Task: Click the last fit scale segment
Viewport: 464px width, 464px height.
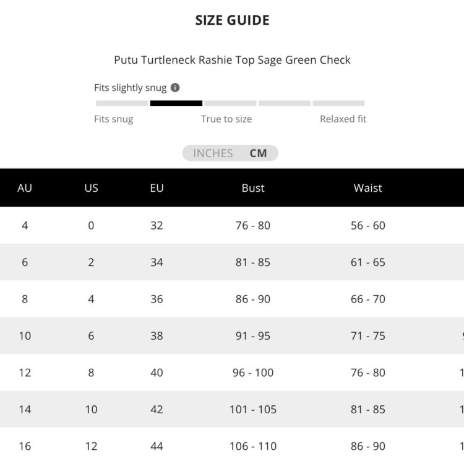Action: (338, 103)
